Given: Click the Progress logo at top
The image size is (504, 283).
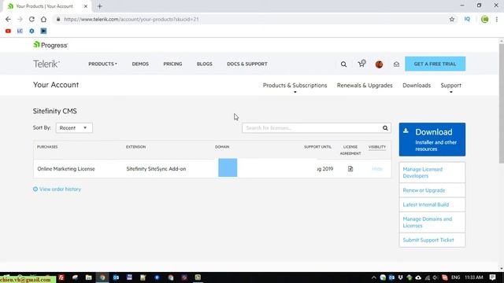Looking at the screenshot, I should pyautogui.click(x=50, y=46).
